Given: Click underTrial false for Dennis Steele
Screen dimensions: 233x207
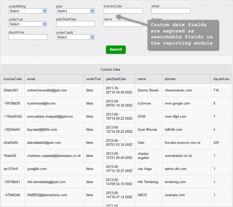Looking at the screenshot, I should (90, 90).
